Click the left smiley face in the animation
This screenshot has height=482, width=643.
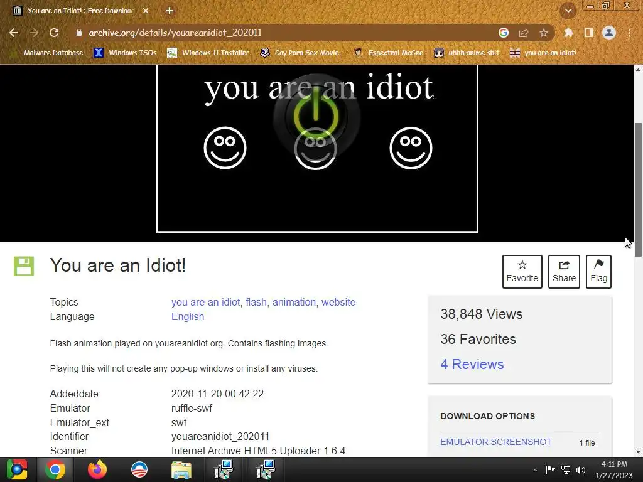225,147
